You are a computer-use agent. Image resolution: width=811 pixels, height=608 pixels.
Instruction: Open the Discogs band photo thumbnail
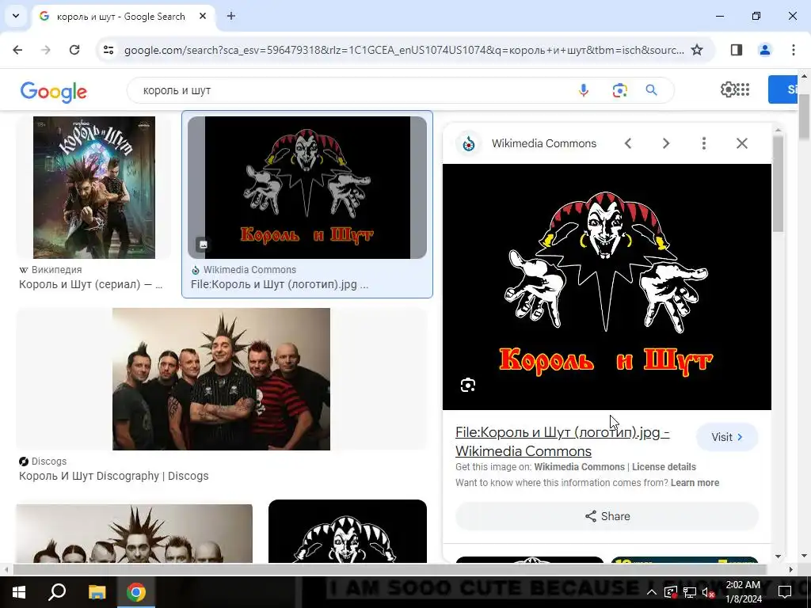point(222,379)
